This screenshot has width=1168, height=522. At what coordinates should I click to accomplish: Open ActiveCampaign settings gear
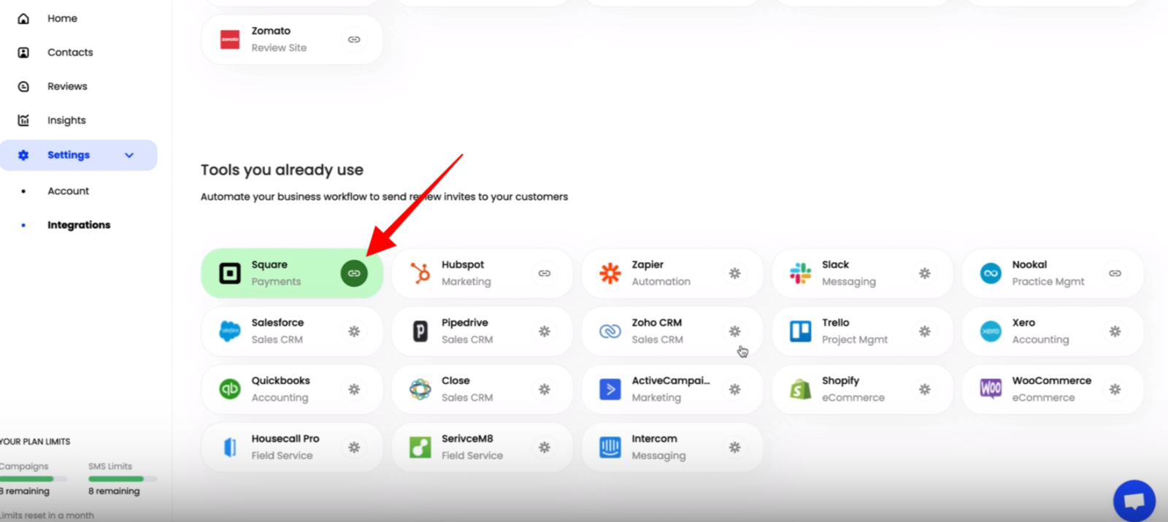tap(735, 389)
